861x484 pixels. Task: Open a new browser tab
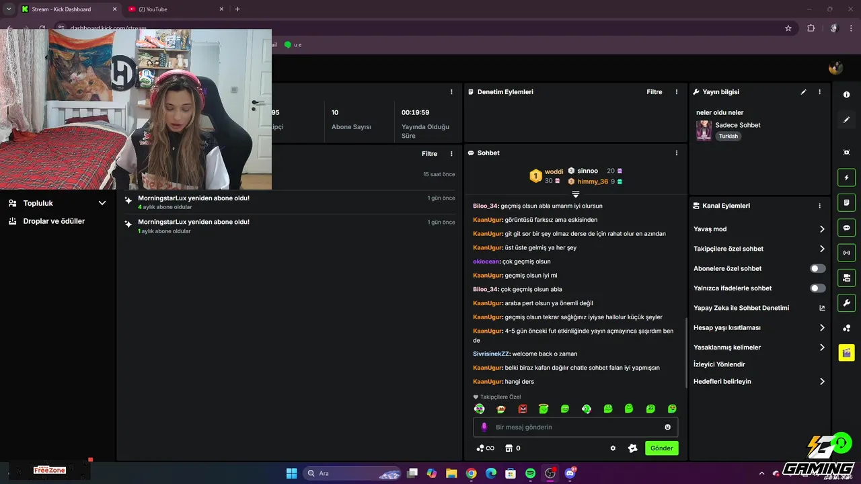(237, 9)
